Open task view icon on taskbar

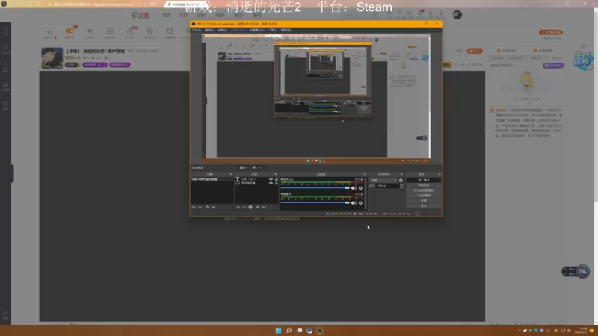tap(300, 330)
